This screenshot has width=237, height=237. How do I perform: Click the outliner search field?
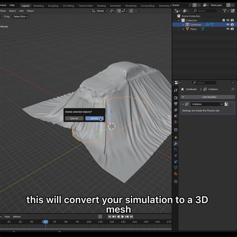205,11
